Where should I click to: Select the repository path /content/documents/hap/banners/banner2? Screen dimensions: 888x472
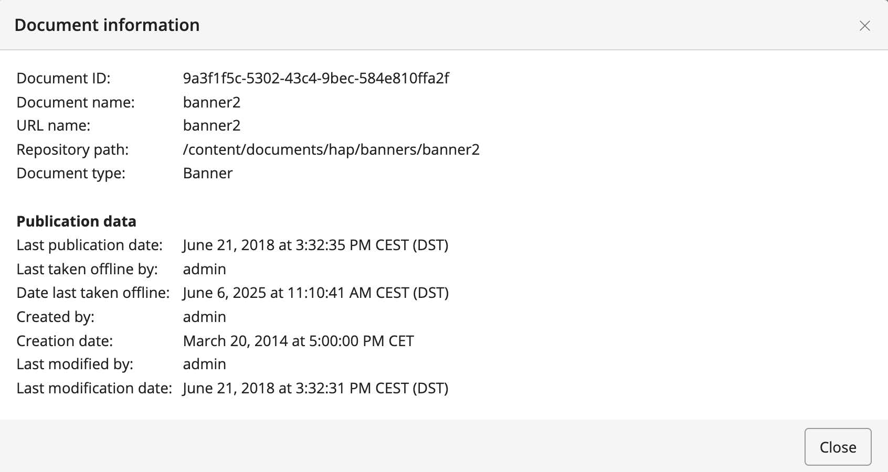pos(331,149)
